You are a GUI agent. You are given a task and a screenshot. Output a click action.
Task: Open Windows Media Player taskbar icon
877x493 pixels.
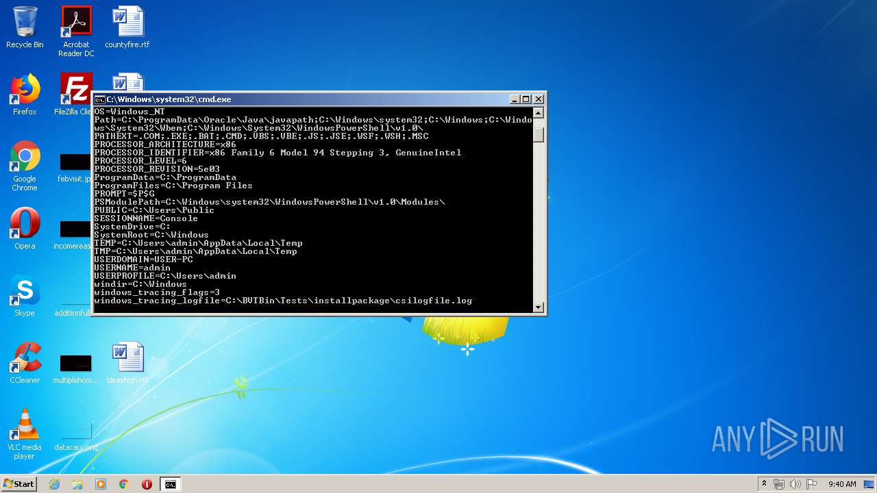click(x=101, y=484)
